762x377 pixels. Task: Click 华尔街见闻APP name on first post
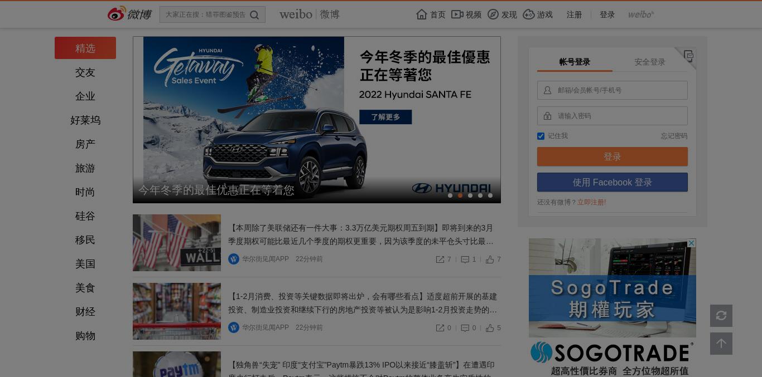tap(266, 259)
